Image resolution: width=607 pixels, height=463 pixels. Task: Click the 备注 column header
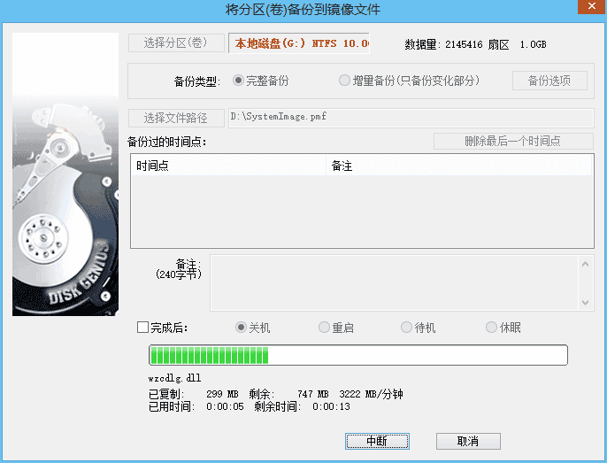tap(458, 166)
